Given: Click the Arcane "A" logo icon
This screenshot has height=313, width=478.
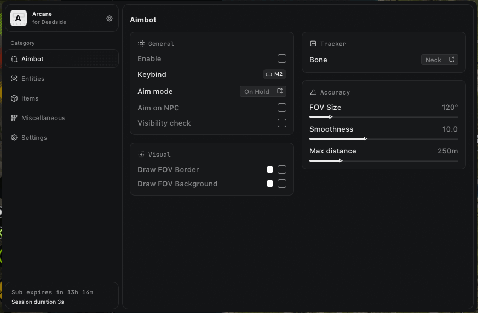Looking at the screenshot, I should click(x=19, y=19).
